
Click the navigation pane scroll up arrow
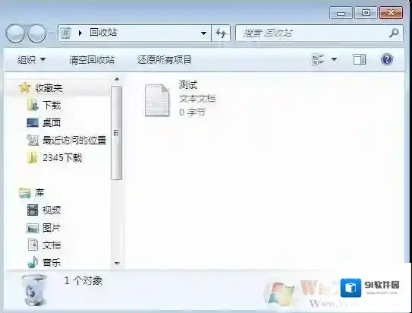(x=117, y=79)
